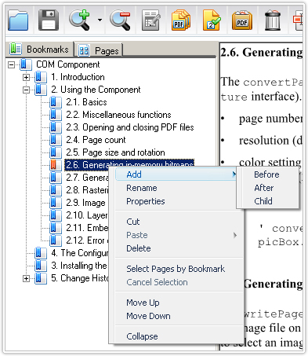Collapse the COM Component root node

11,64
